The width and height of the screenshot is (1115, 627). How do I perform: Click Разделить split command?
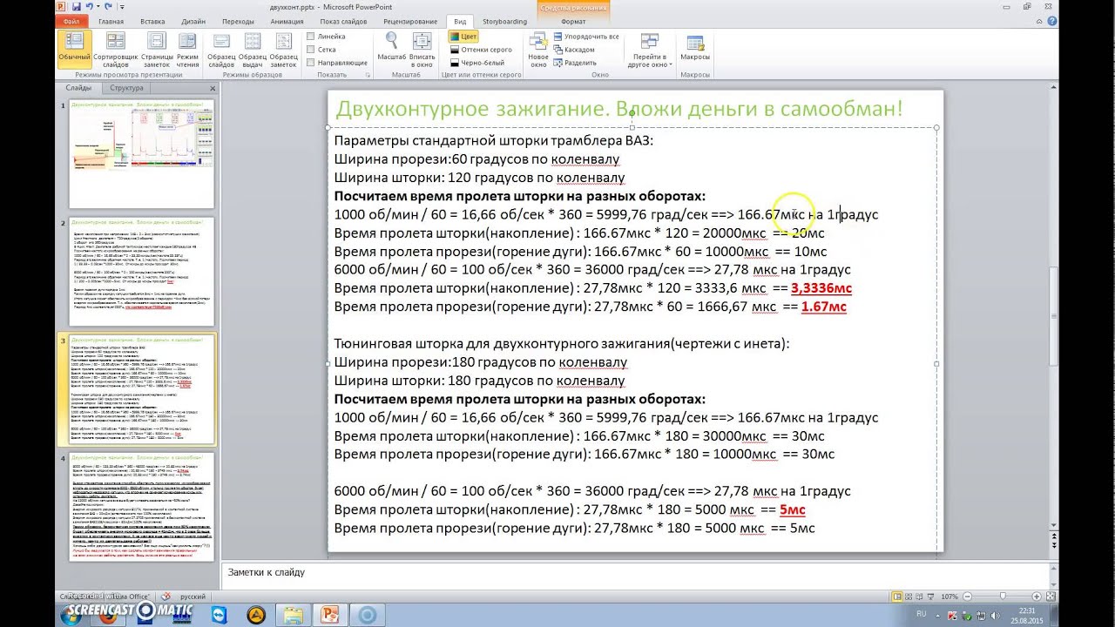click(x=575, y=63)
